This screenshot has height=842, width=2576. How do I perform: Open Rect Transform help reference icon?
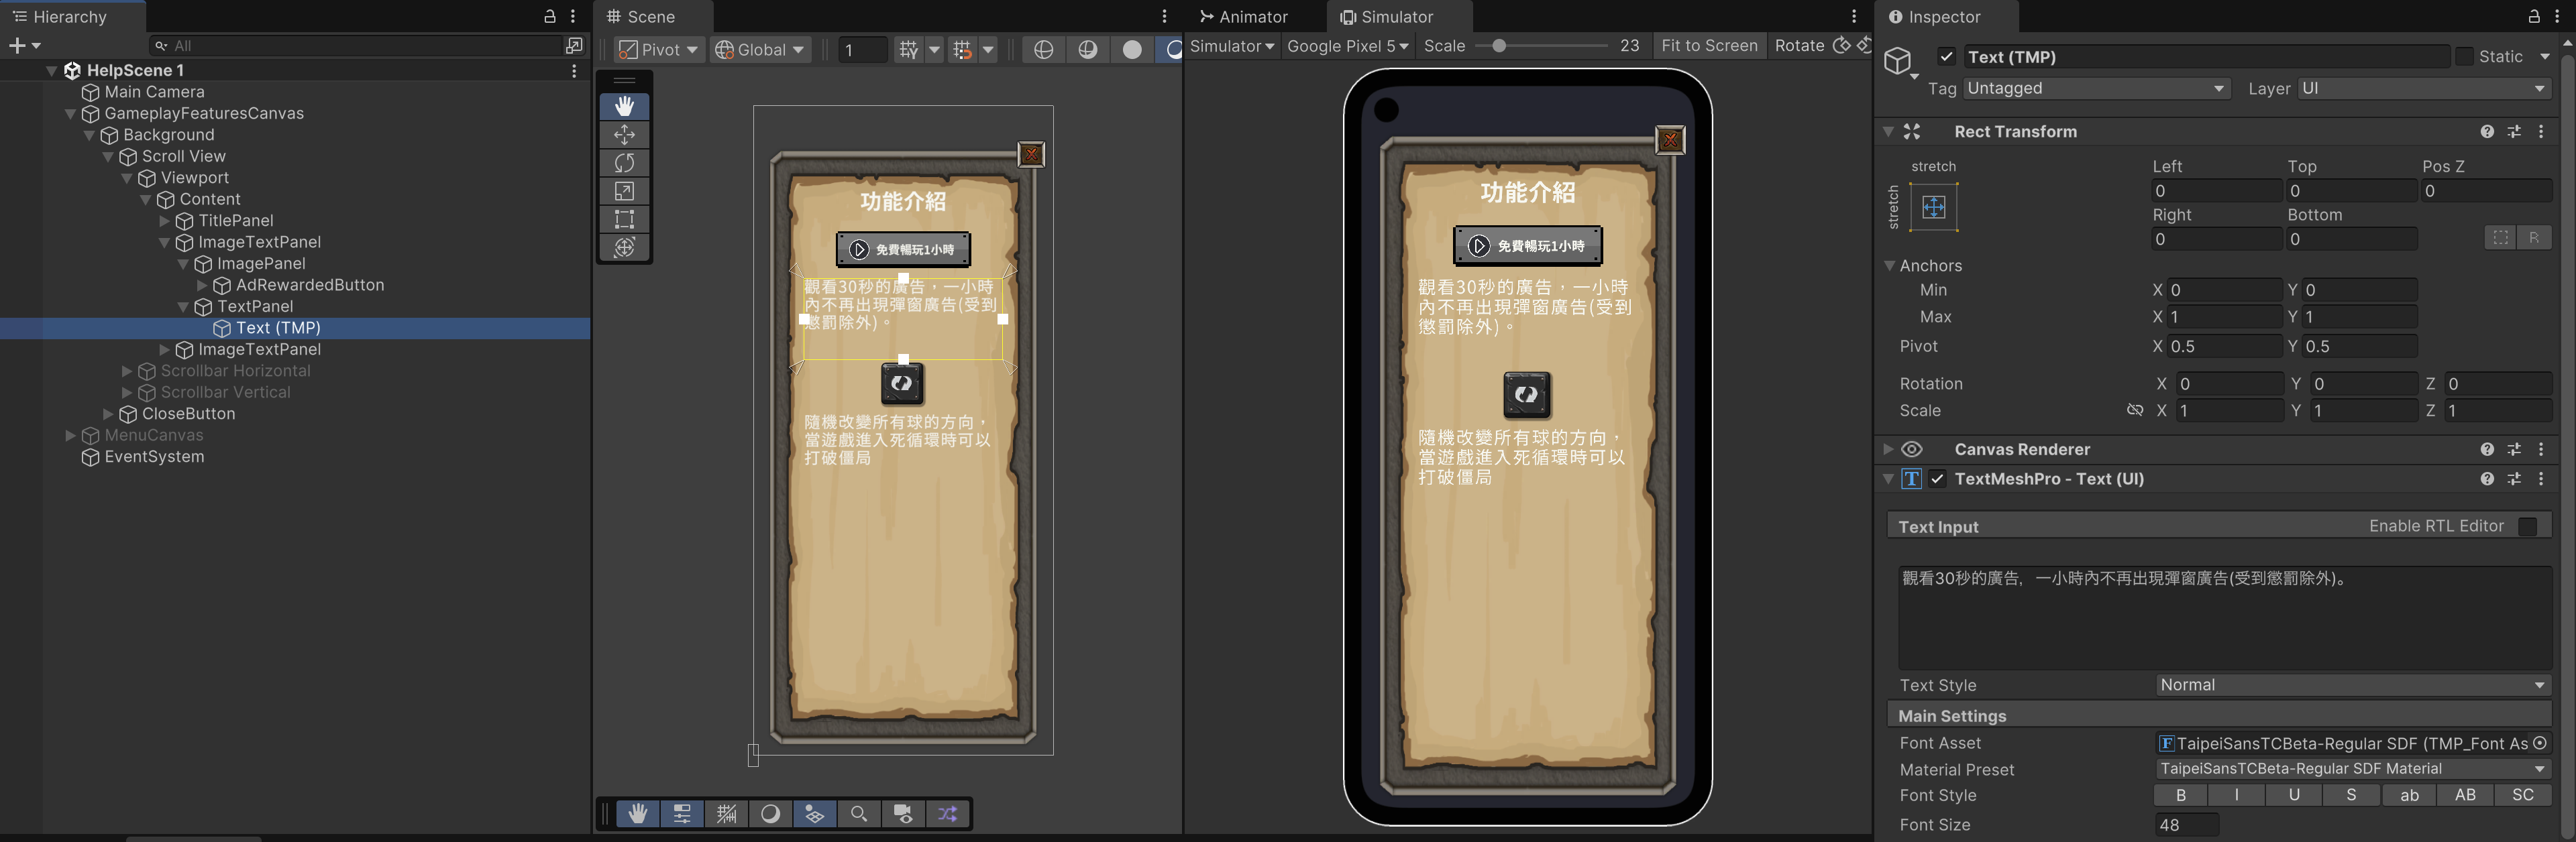(2487, 132)
